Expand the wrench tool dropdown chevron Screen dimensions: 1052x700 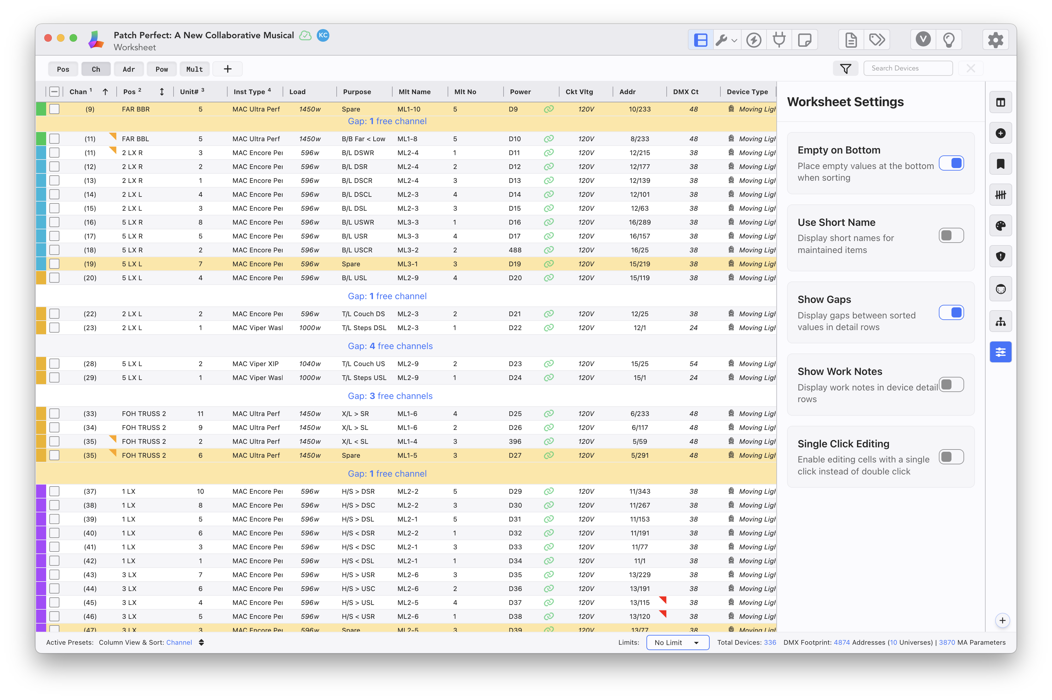(734, 41)
